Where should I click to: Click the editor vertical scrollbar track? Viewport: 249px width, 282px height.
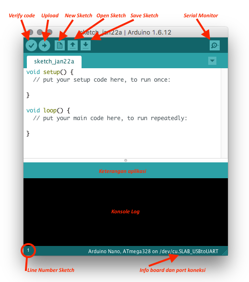[x=224, y=113]
